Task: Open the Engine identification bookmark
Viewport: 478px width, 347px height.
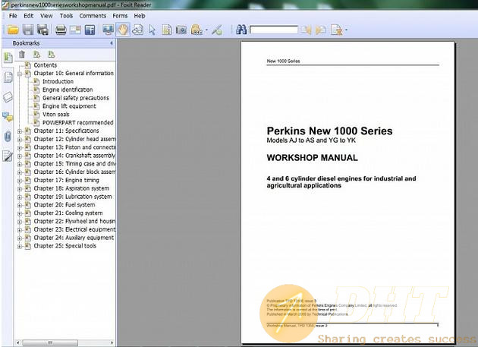Action: 68,90
